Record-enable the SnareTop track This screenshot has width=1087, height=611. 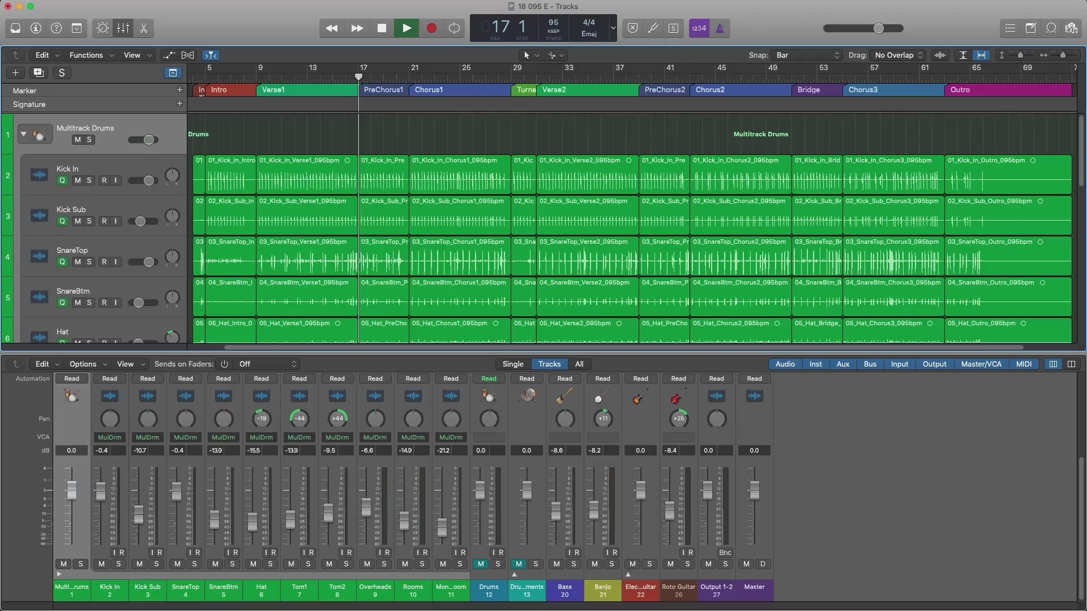(x=104, y=262)
